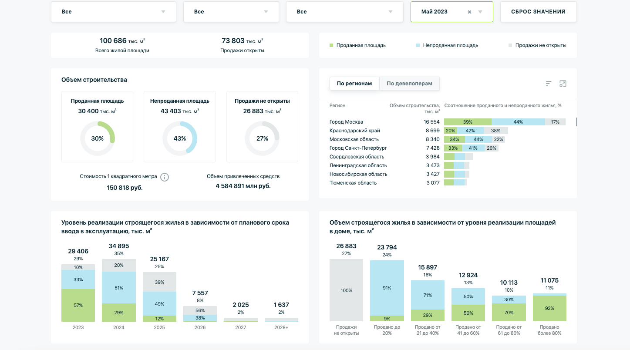Click the green 57% segment of 2023 bar
The width and height of the screenshot is (630, 350).
tap(78, 305)
